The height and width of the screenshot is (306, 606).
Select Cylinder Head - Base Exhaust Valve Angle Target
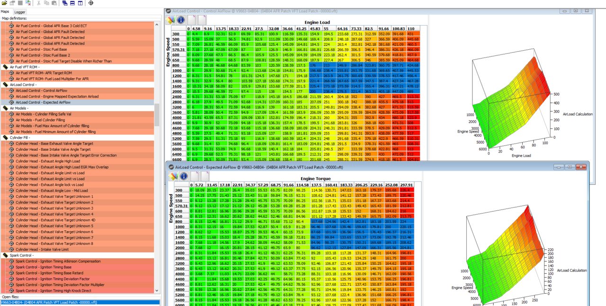(x=77, y=143)
